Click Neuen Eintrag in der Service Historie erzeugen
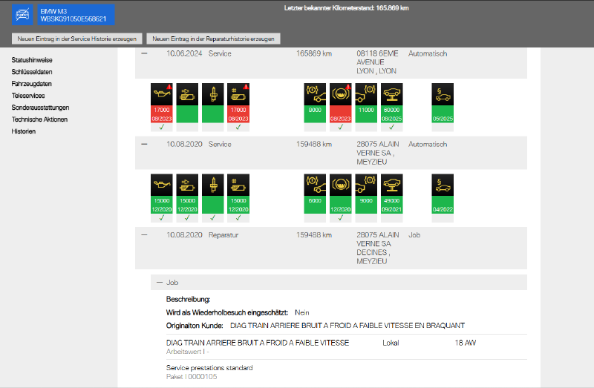The height and width of the screenshot is (388, 594). click(x=77, y=39)
